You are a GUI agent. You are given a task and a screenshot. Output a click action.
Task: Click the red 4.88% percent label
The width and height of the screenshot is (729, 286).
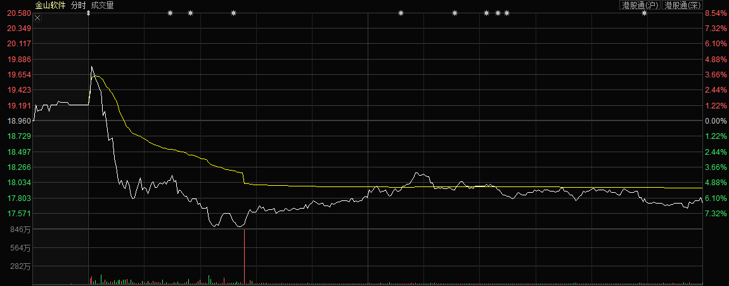tap(716, 60)
